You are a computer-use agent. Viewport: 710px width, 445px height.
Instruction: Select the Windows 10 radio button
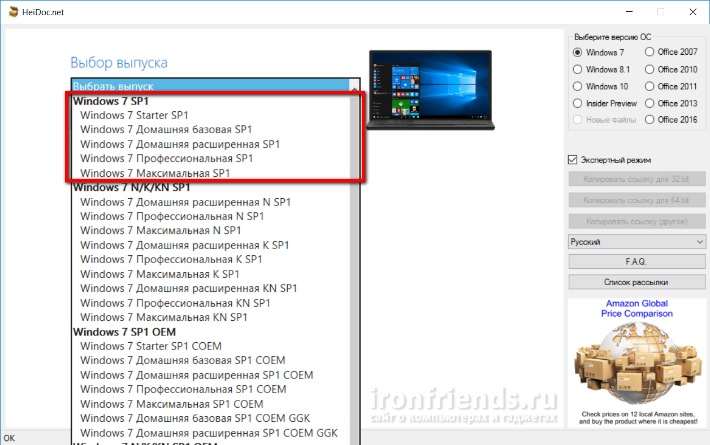point(577,86)
